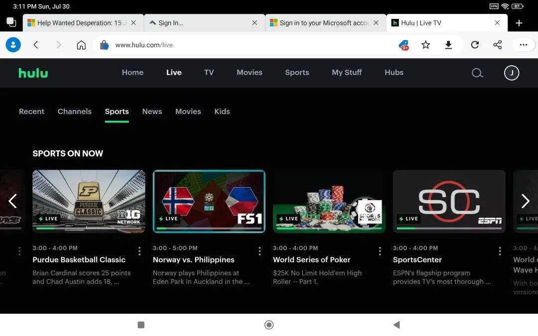Screen dimensions: 538x336
Task: Open the TV section in Hulu nav
Action: pos(209,72)
